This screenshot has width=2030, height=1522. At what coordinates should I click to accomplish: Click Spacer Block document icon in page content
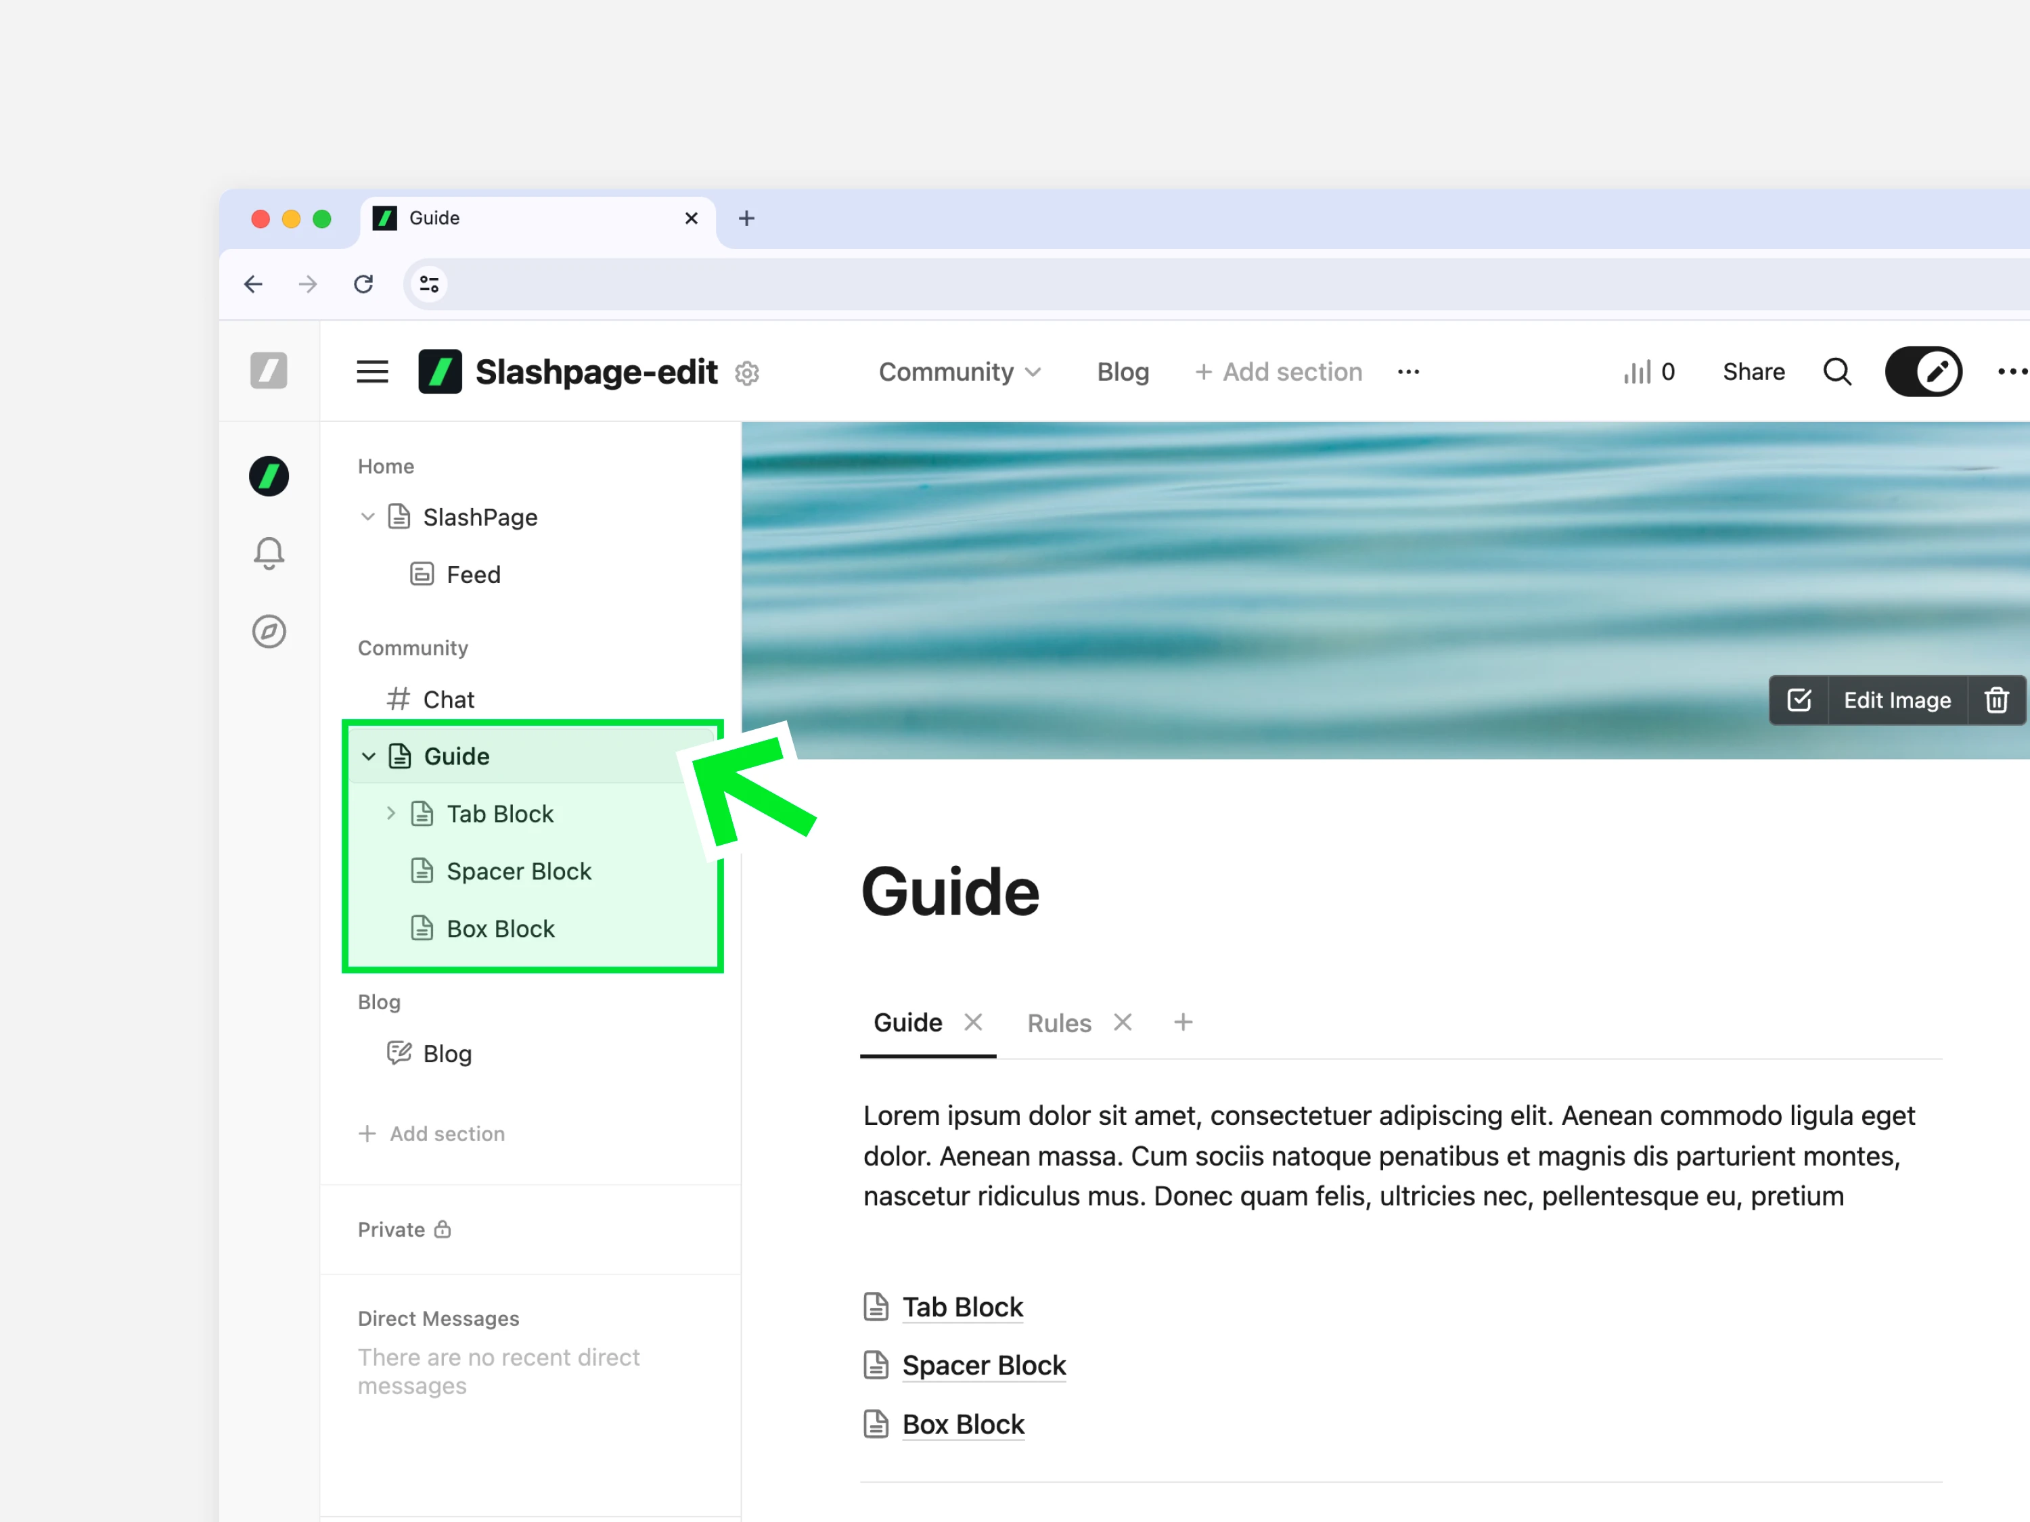click(876, 1365)
